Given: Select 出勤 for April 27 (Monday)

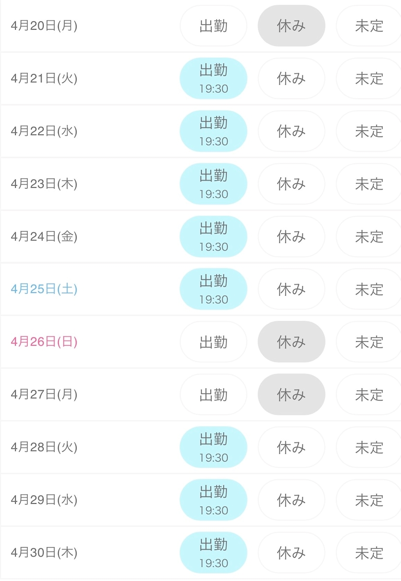Looking at the screenshot, I should (x=213, y=395).
